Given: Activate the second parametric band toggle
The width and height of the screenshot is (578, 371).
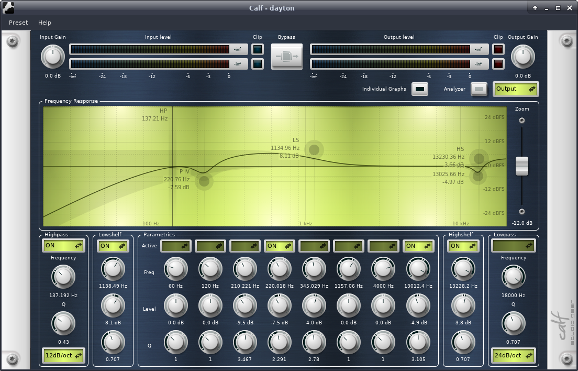Looking at the screenshot, I should 210,246.
